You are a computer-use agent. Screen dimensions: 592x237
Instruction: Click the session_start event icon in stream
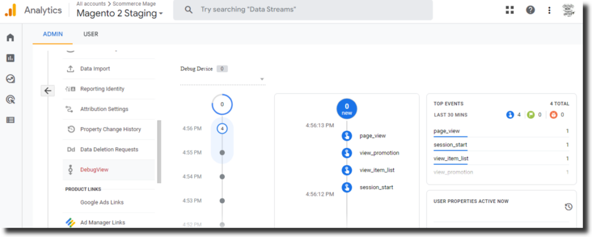point(347,187)
